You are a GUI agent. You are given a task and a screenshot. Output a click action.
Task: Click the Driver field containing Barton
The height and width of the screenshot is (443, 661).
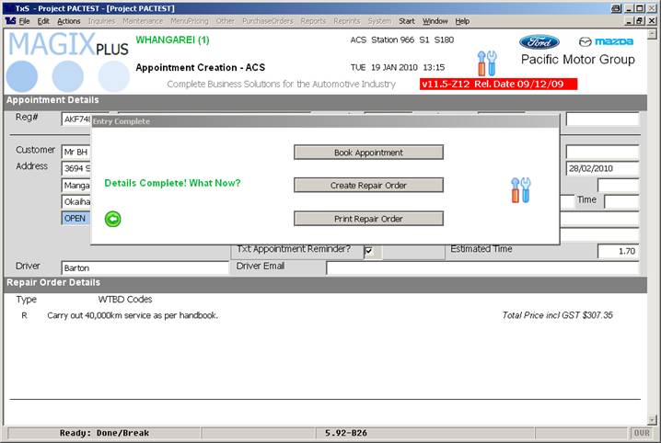pos(144,268)
